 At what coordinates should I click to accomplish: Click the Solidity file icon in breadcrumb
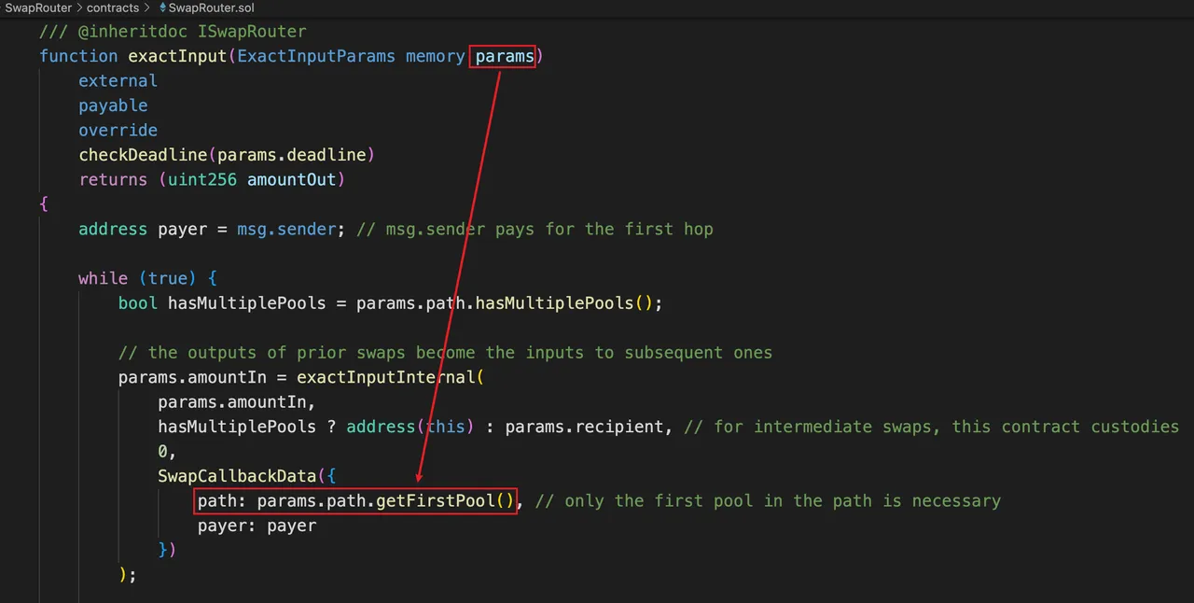pyautogui.click(x=161, y=7)
